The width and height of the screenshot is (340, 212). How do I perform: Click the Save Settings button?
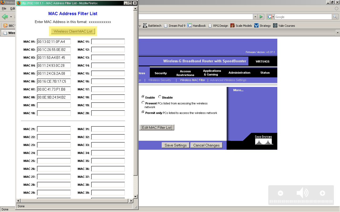176,145
